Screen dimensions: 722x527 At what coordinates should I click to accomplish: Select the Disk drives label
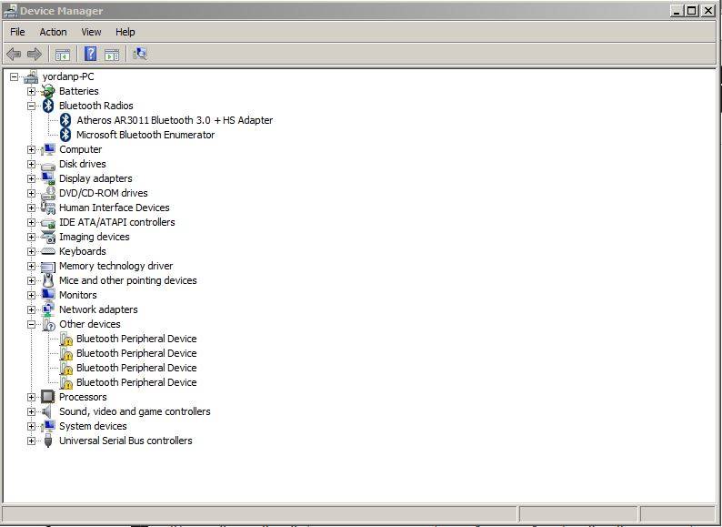[x=83, y=164]
